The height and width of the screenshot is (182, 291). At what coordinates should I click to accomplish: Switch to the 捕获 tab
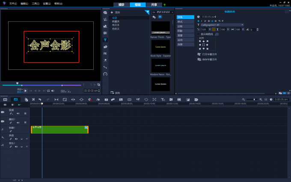pos(121,4)
